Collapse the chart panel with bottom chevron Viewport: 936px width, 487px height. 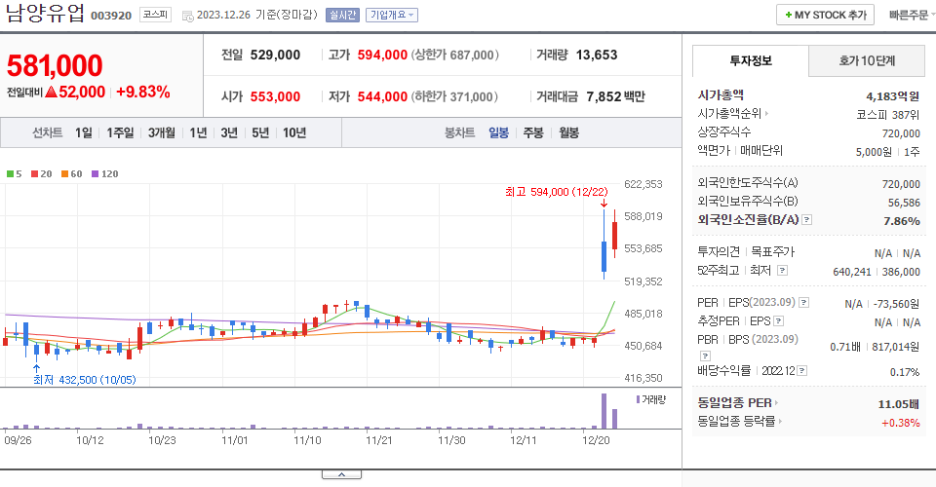[341, 474]
